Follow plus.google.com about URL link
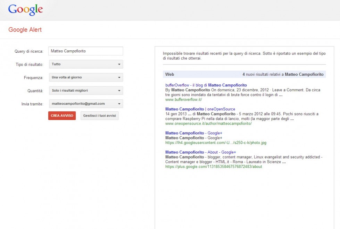The height and width of the screenshot is (229, 340). pos(214,167)
